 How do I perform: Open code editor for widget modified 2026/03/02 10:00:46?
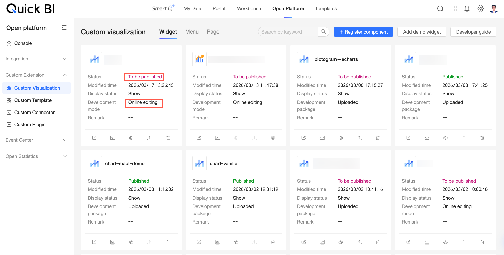pyautogui.click(x=427, y=242)
